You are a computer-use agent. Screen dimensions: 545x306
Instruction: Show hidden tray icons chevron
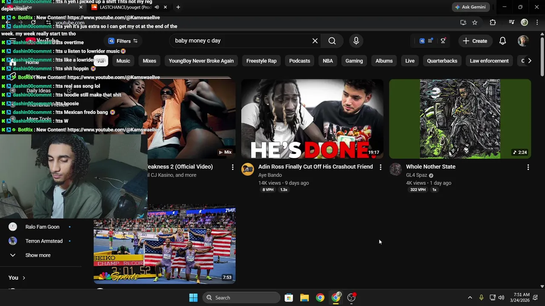click(x=470, y=297)
